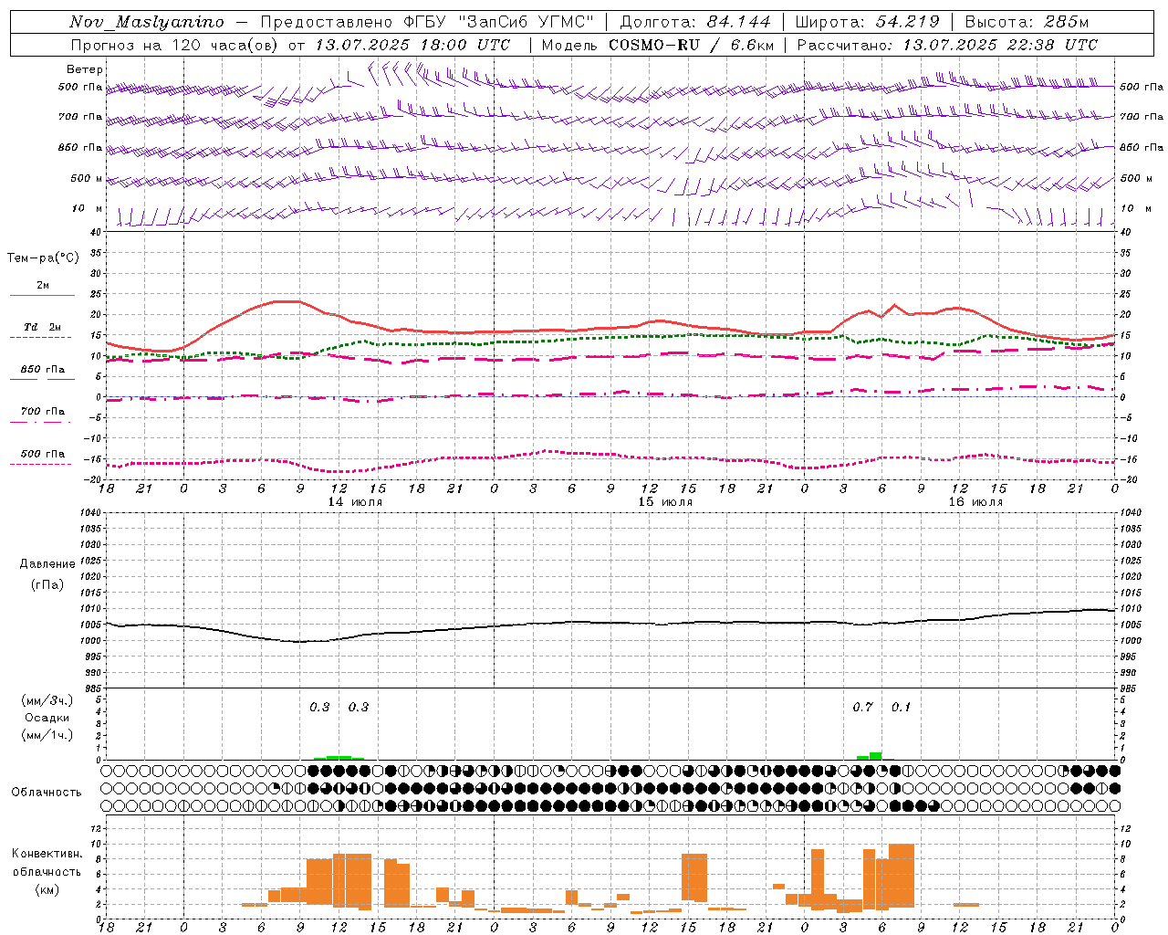Click "Прогноз на 120 часа(ов)" forecast text

(176, 45)
